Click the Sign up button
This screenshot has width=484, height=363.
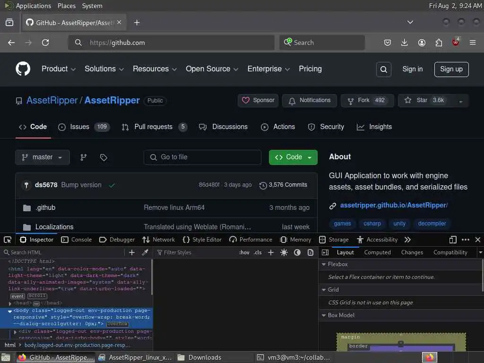coord(451,69)
